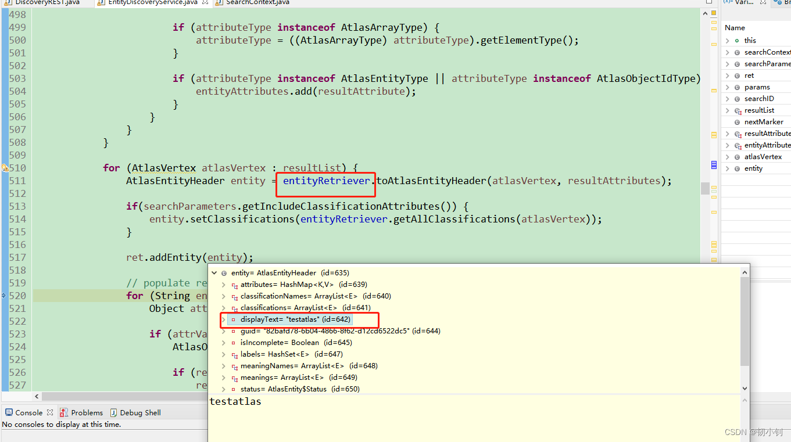Click the marker icon on line 510
The image size is (791, 442).
[5, 168]
